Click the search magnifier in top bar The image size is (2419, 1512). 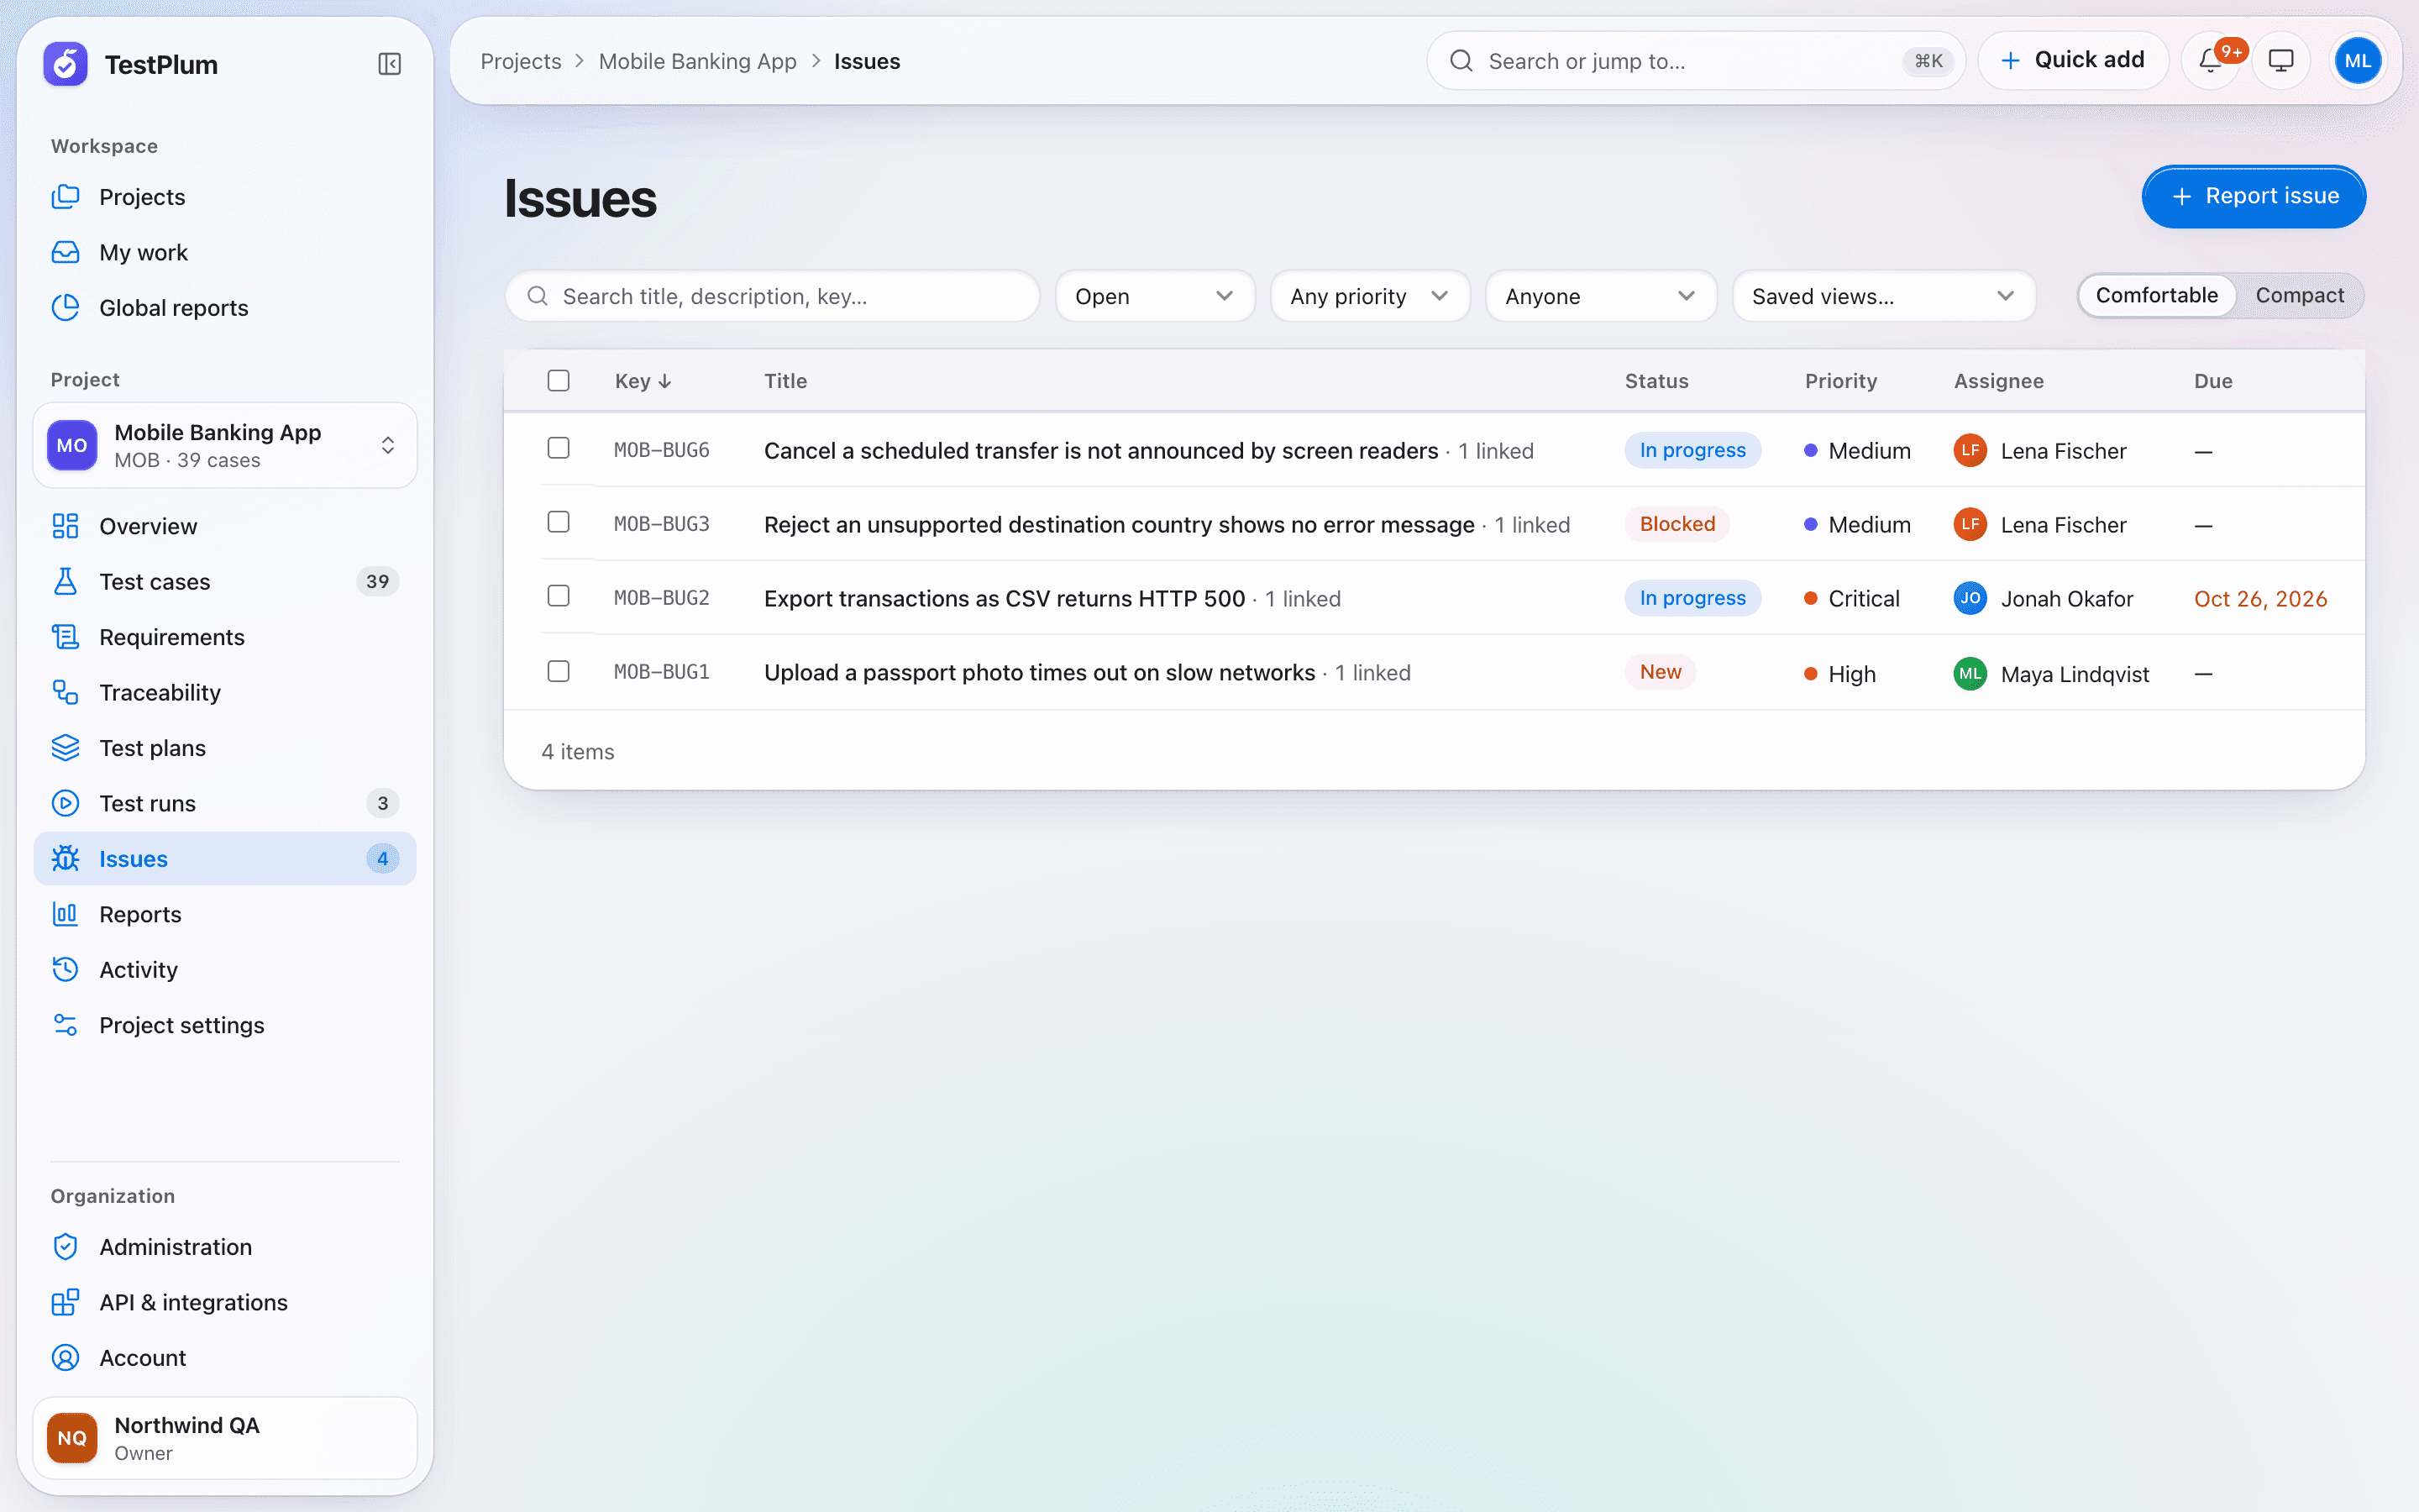coord(1461,61)
